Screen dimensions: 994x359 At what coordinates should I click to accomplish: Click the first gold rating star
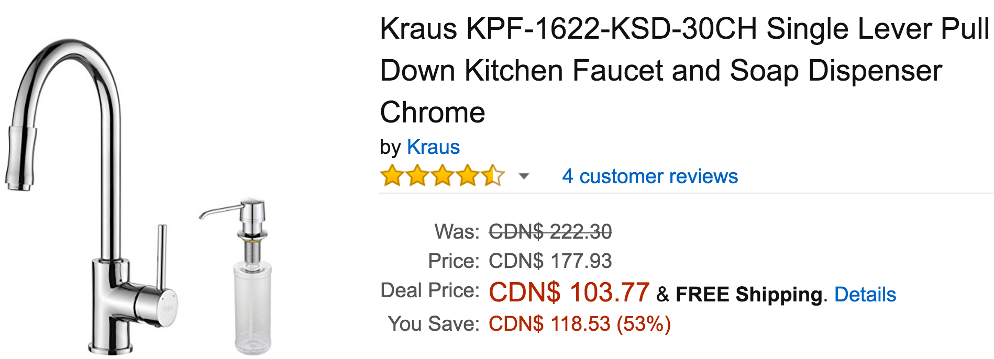pyautogui.click(x=392, y=176)
